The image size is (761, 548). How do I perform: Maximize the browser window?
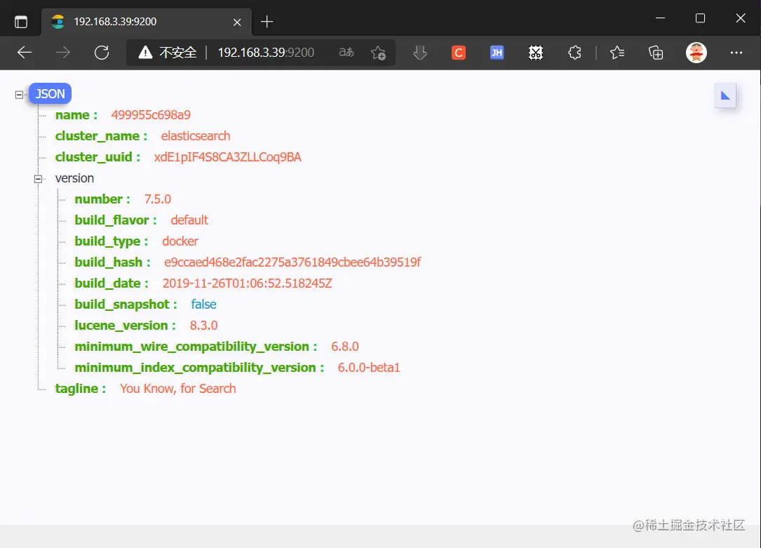[700, 18]
